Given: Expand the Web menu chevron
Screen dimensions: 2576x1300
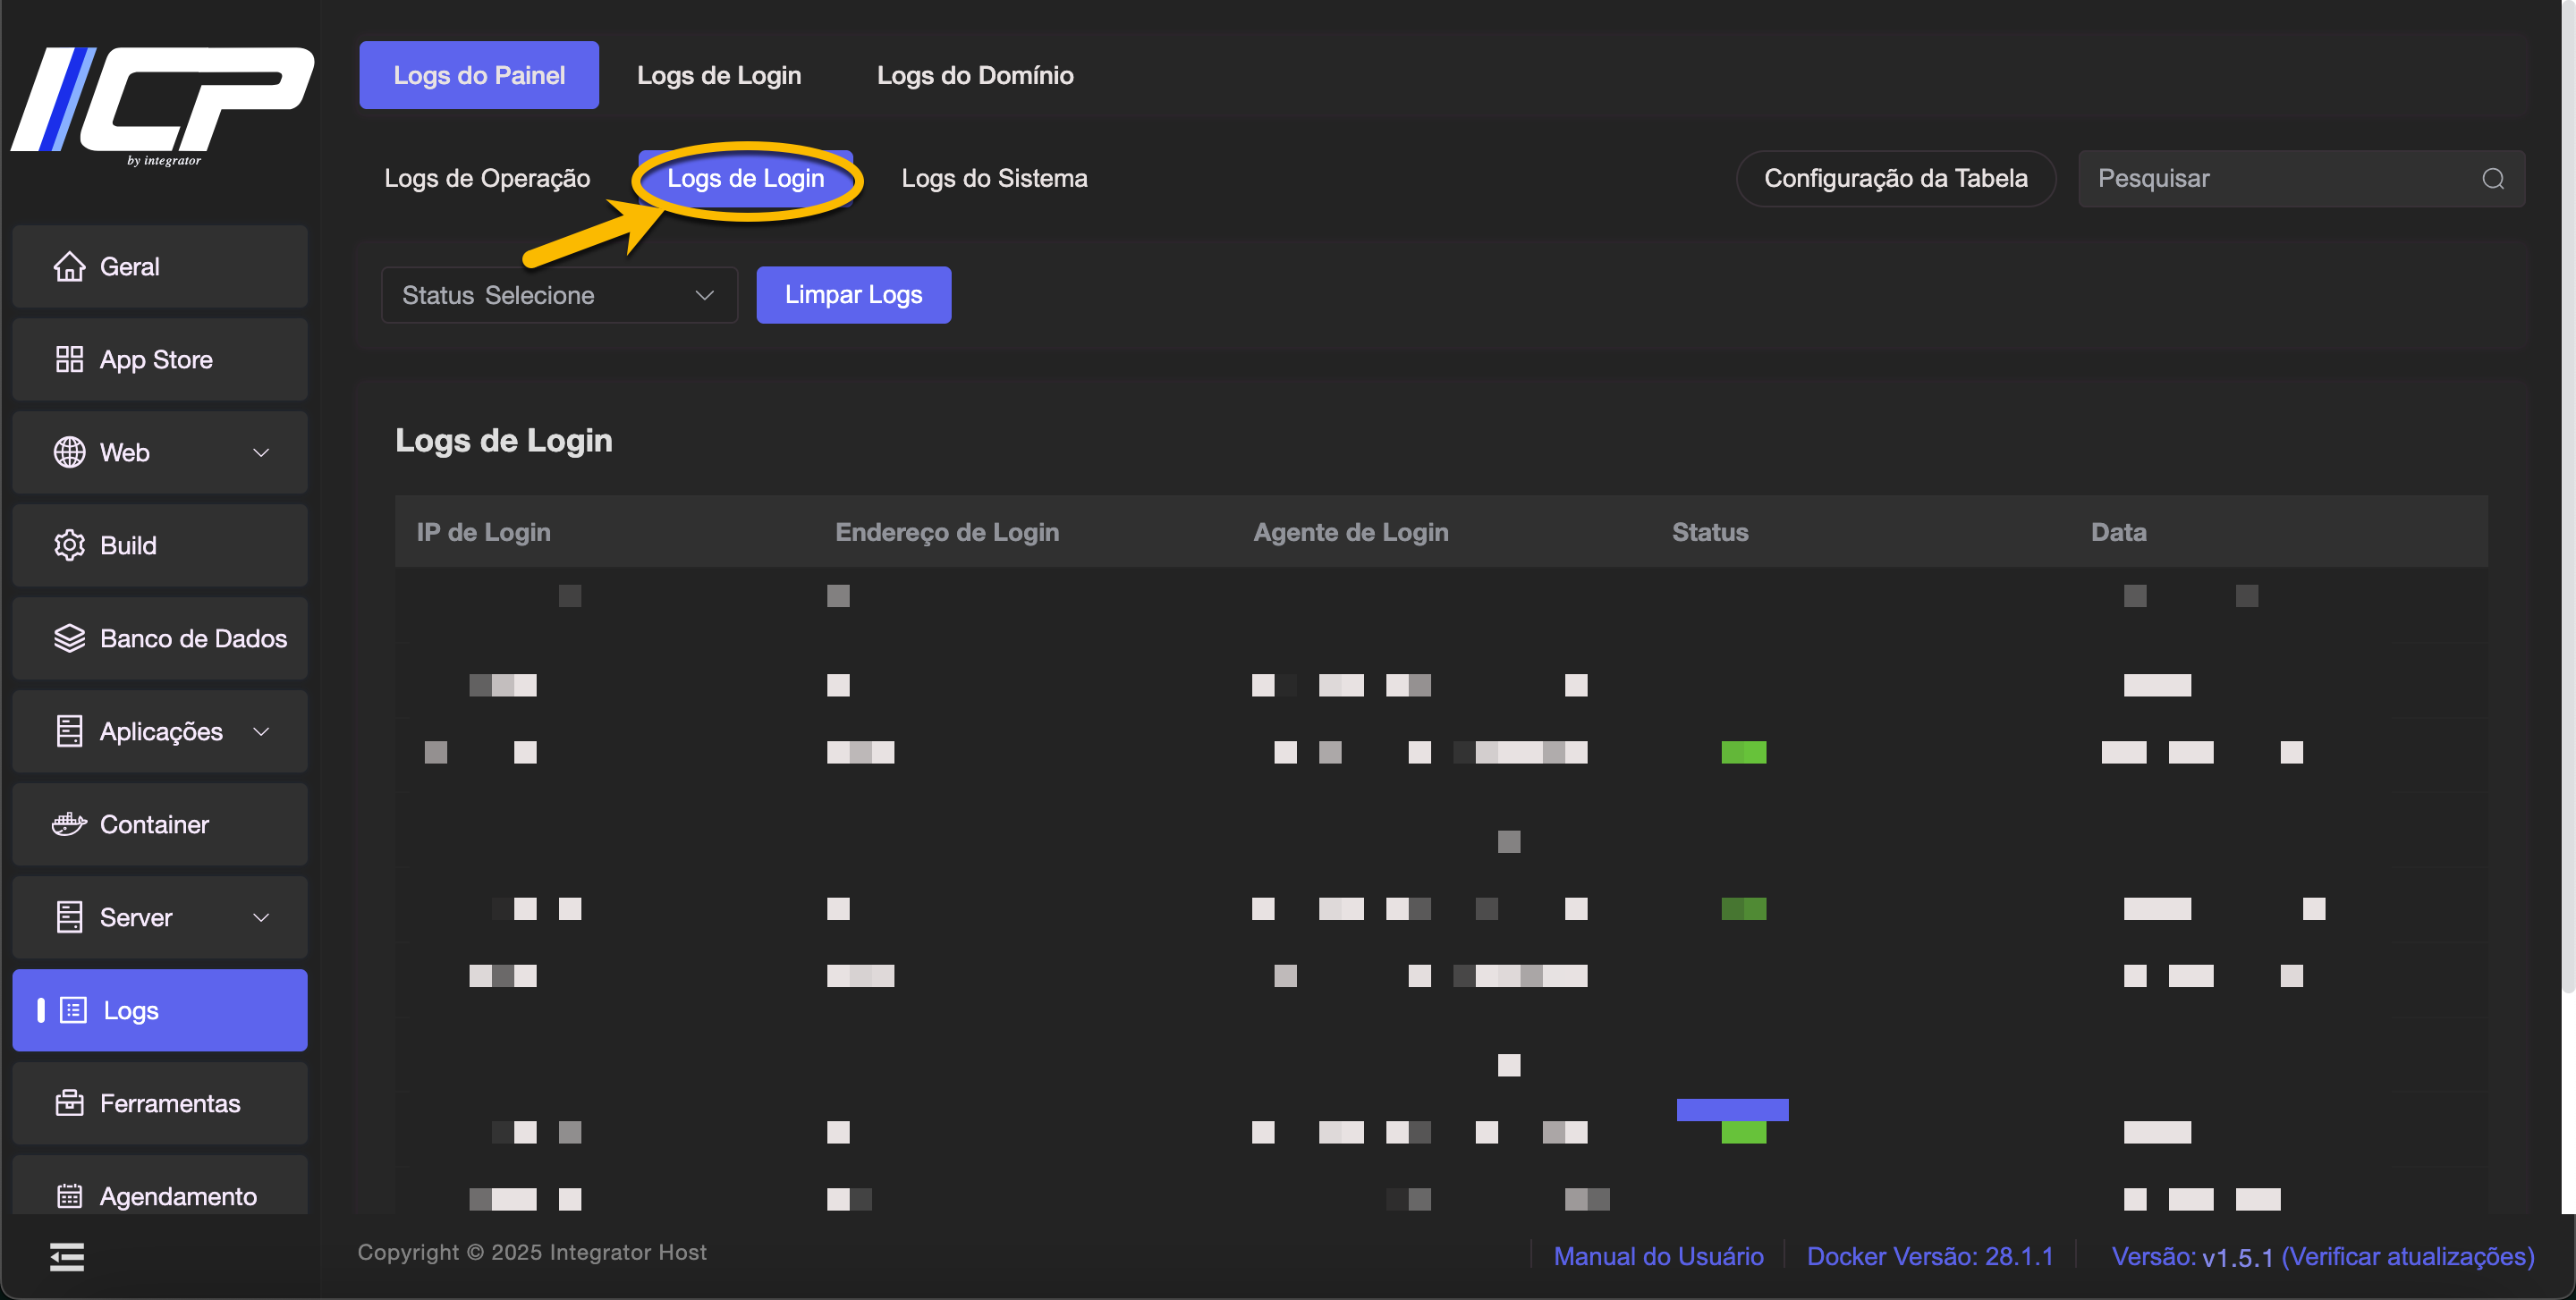Looking at the screenshot, I should 261,452.
